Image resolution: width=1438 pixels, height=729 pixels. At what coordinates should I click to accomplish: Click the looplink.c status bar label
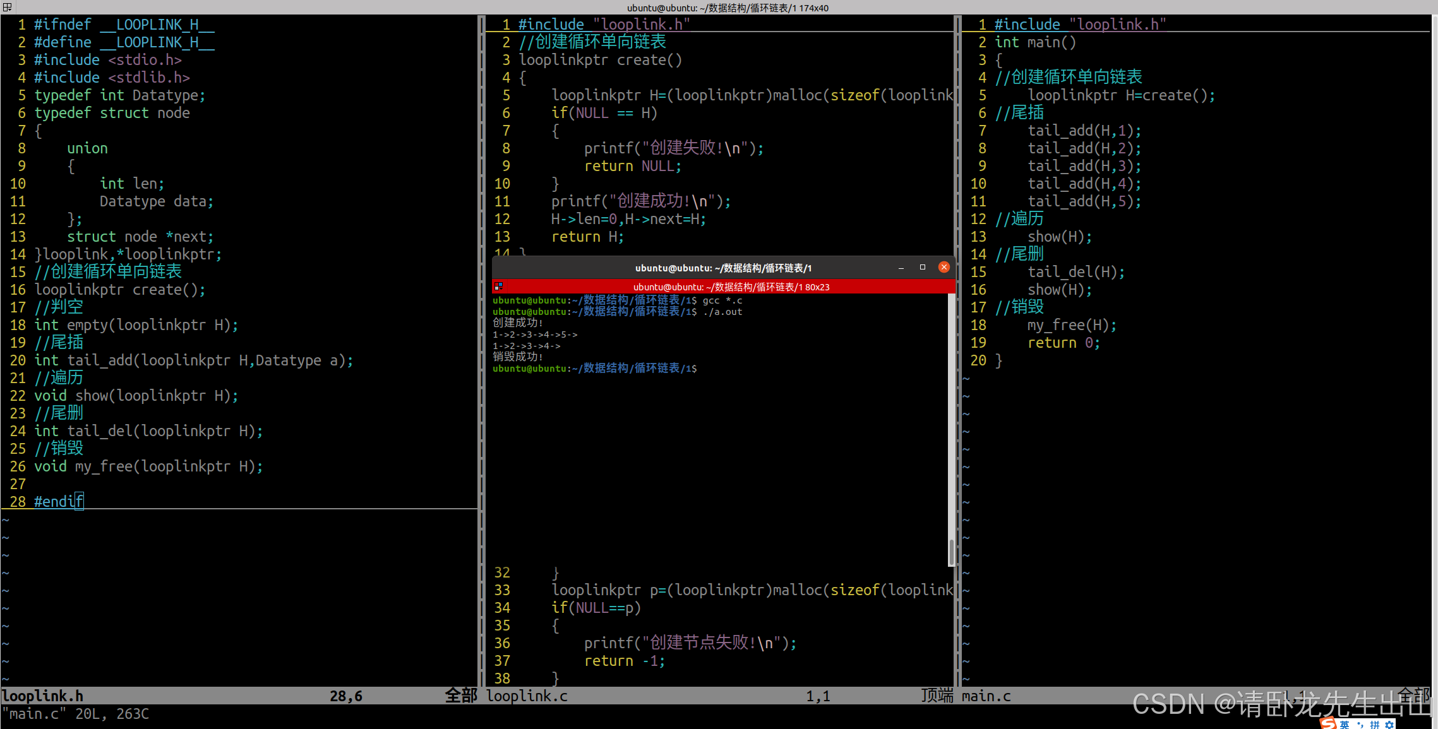coord(526,696)
